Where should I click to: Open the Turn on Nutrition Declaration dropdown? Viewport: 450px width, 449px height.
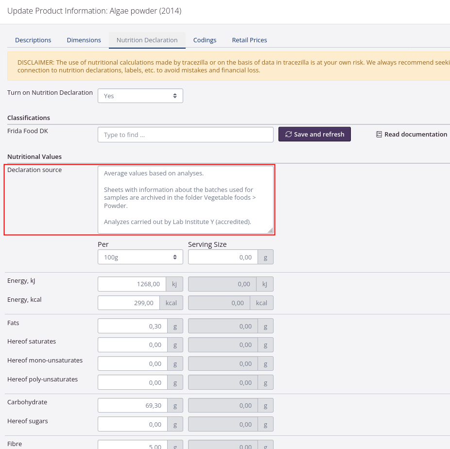[x=140, y=96]
